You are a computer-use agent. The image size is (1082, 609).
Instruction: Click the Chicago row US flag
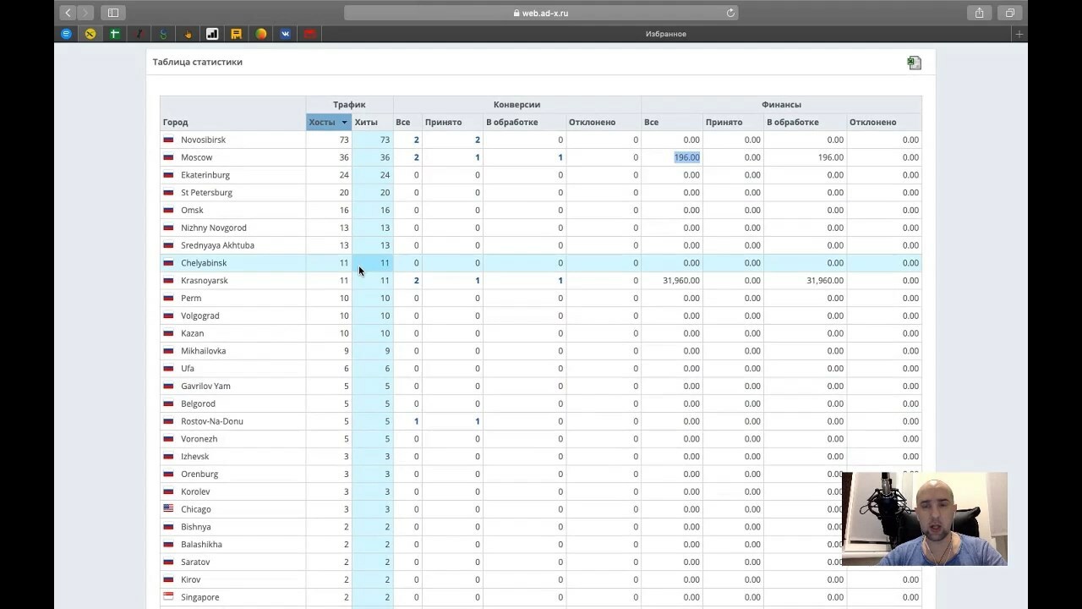[x=168, y=508]
